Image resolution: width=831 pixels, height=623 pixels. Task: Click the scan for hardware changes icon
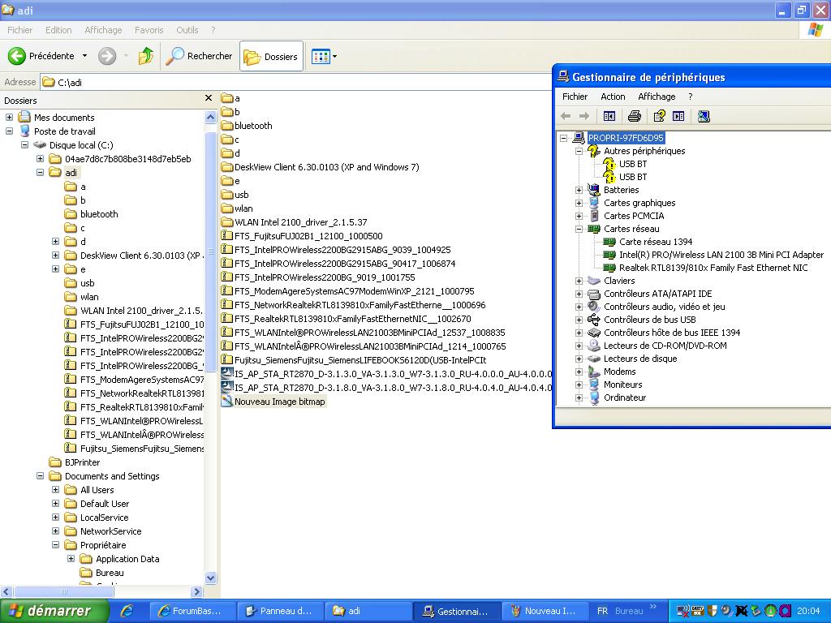pyautogui.click(x=704, y=116)
